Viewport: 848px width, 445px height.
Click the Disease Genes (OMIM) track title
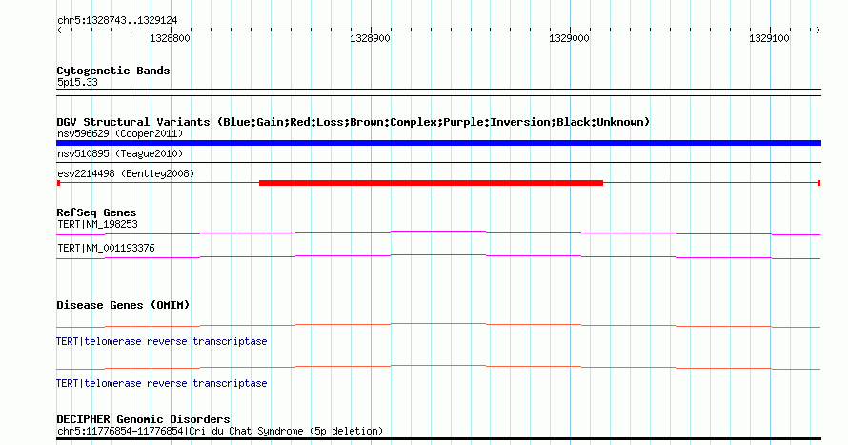123,305
